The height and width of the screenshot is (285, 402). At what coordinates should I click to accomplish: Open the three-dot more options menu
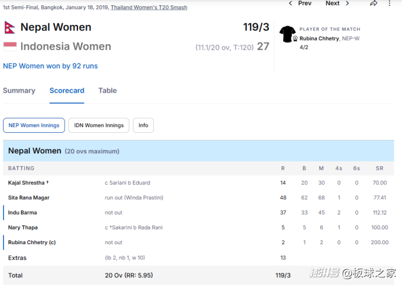pyautogui.click(x=389, y=3)
